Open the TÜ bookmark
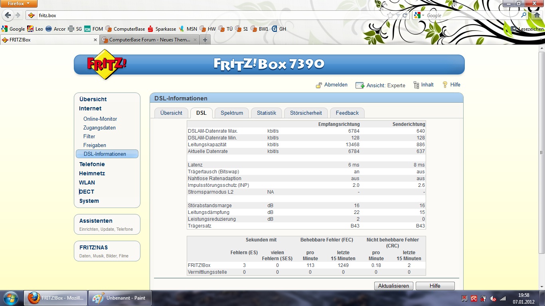545x306 pixels. [225, 29]
